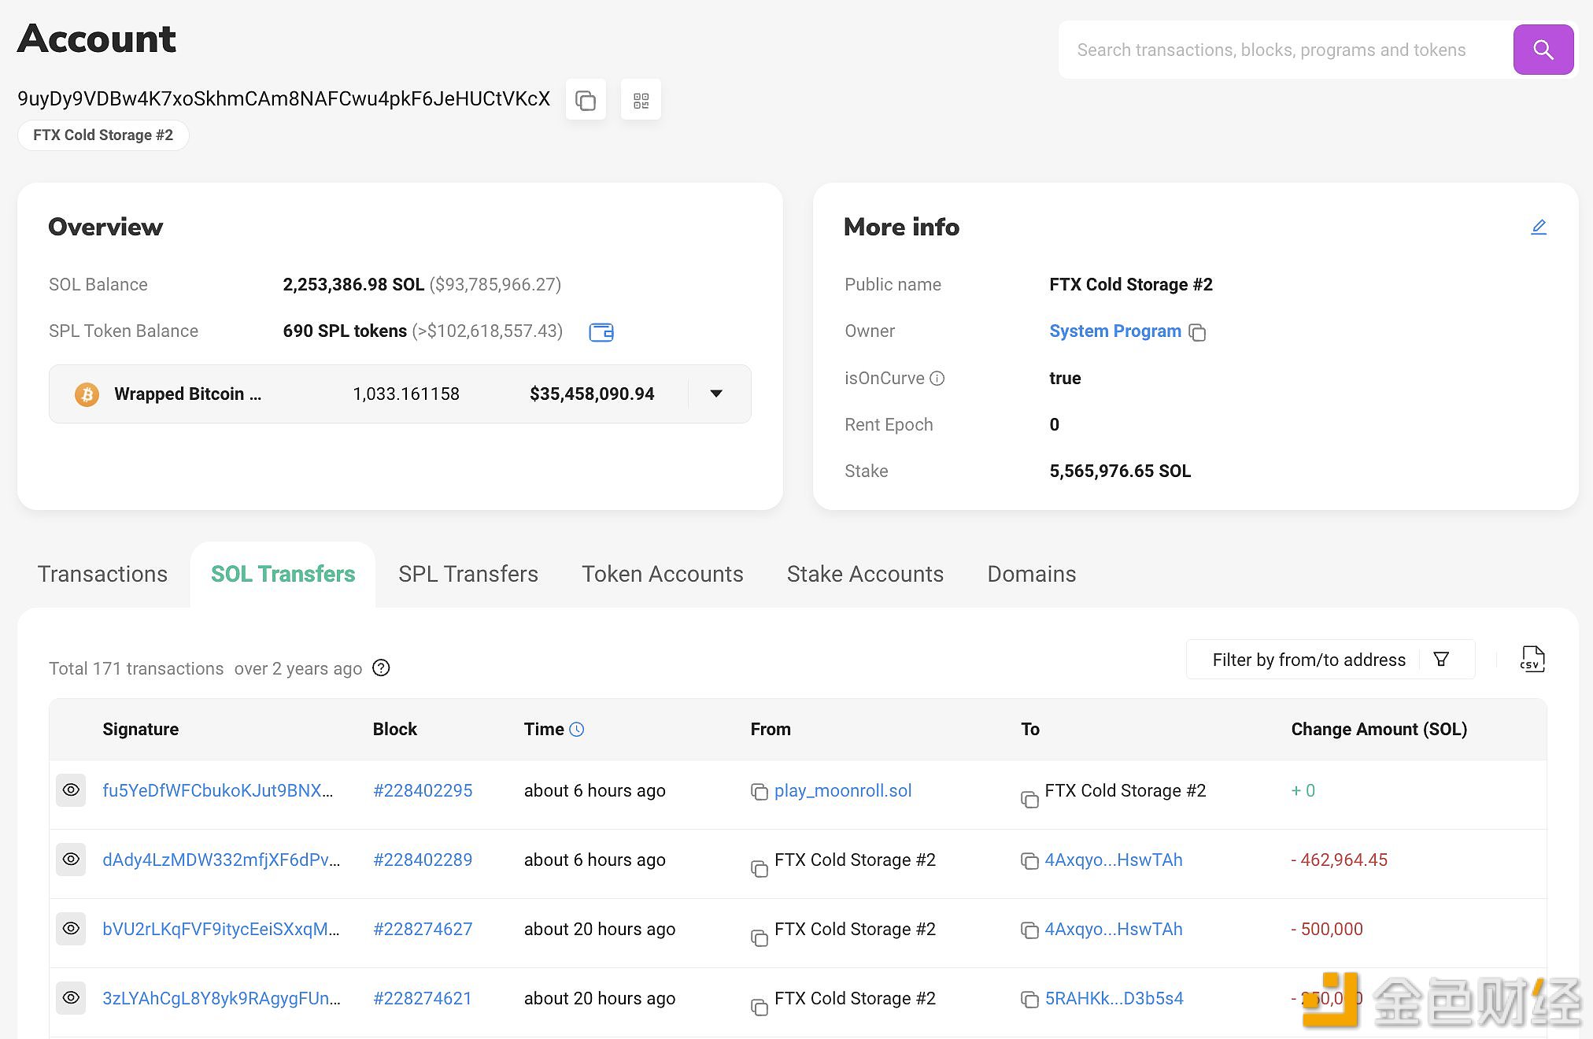Open the 5RAHKk...D3b5s4 account
The image size is (1593, 1039).
pos(1114,998)
